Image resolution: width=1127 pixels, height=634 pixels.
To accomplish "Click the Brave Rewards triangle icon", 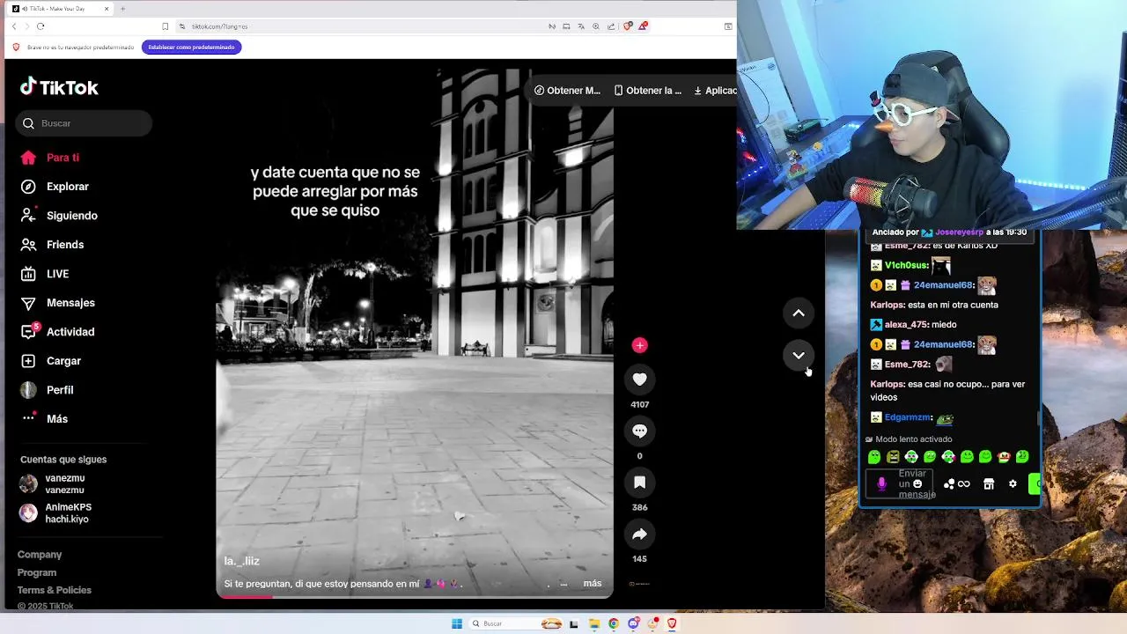I will coord(643,26).
